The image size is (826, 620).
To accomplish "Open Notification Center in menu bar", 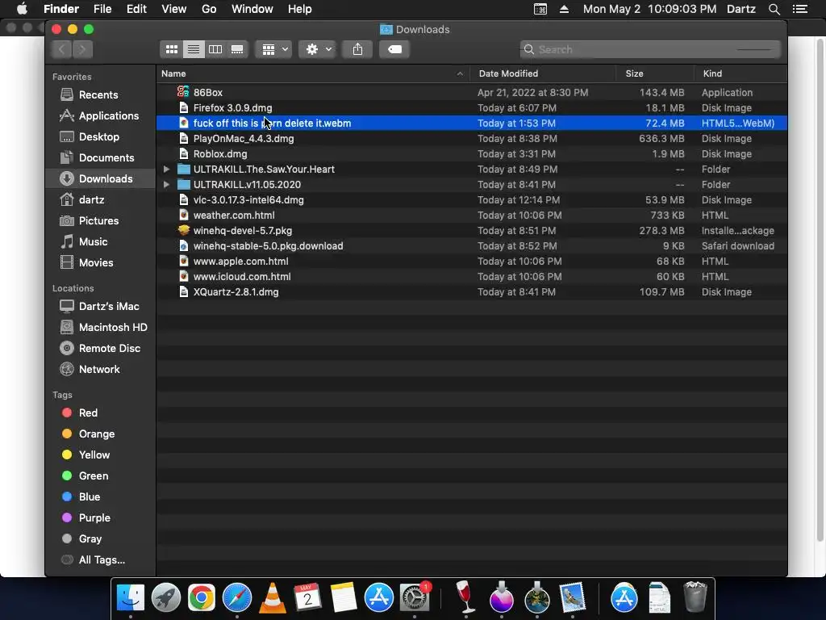I will click(800, 9).
